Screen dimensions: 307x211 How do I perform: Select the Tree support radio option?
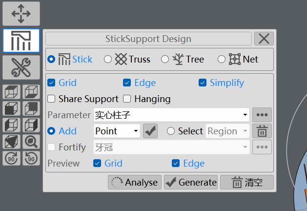[x=165, y=59]
